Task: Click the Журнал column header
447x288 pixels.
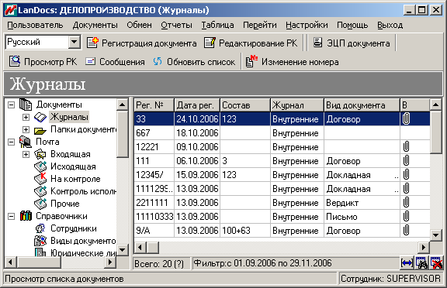Action: click(x=297, y=105)
